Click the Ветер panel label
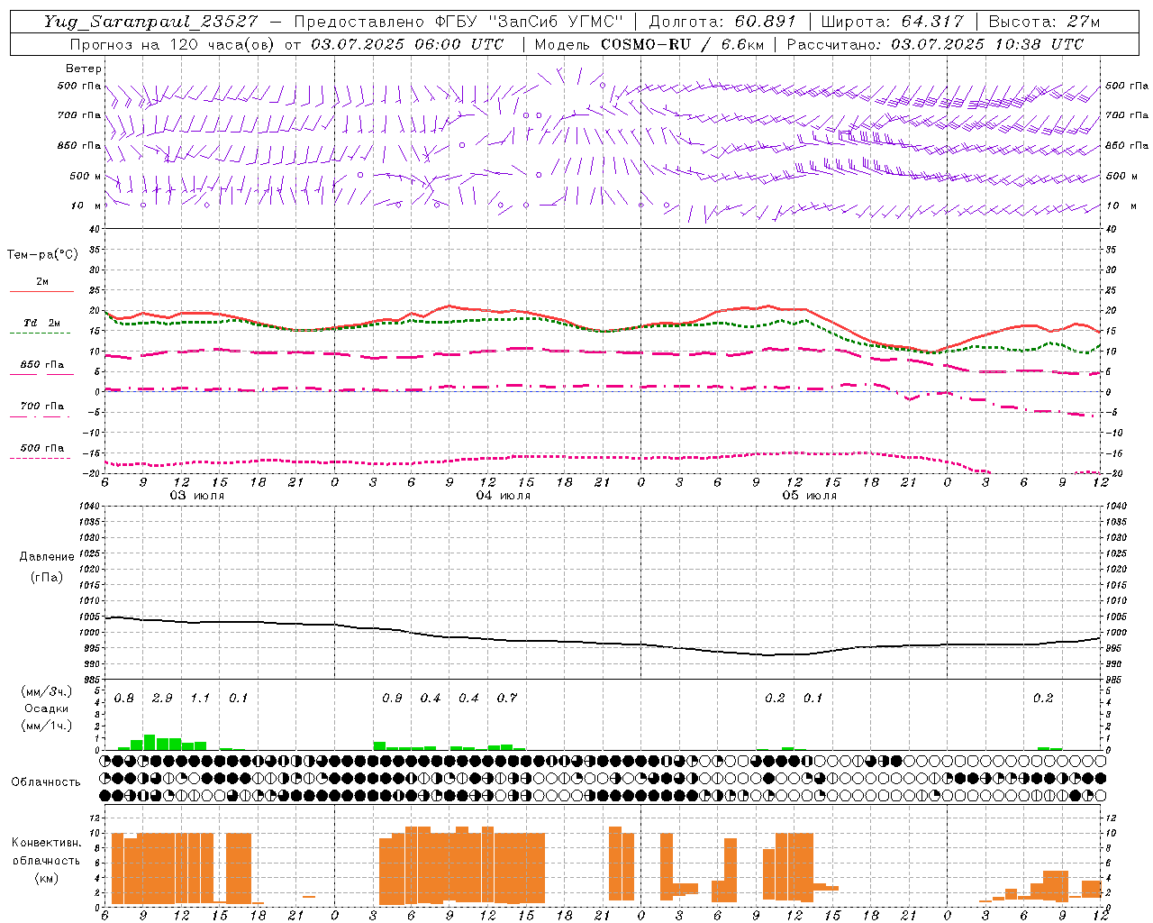This screenshot has height=923, width=1153. pyautogui.click(x=84, y=69)
